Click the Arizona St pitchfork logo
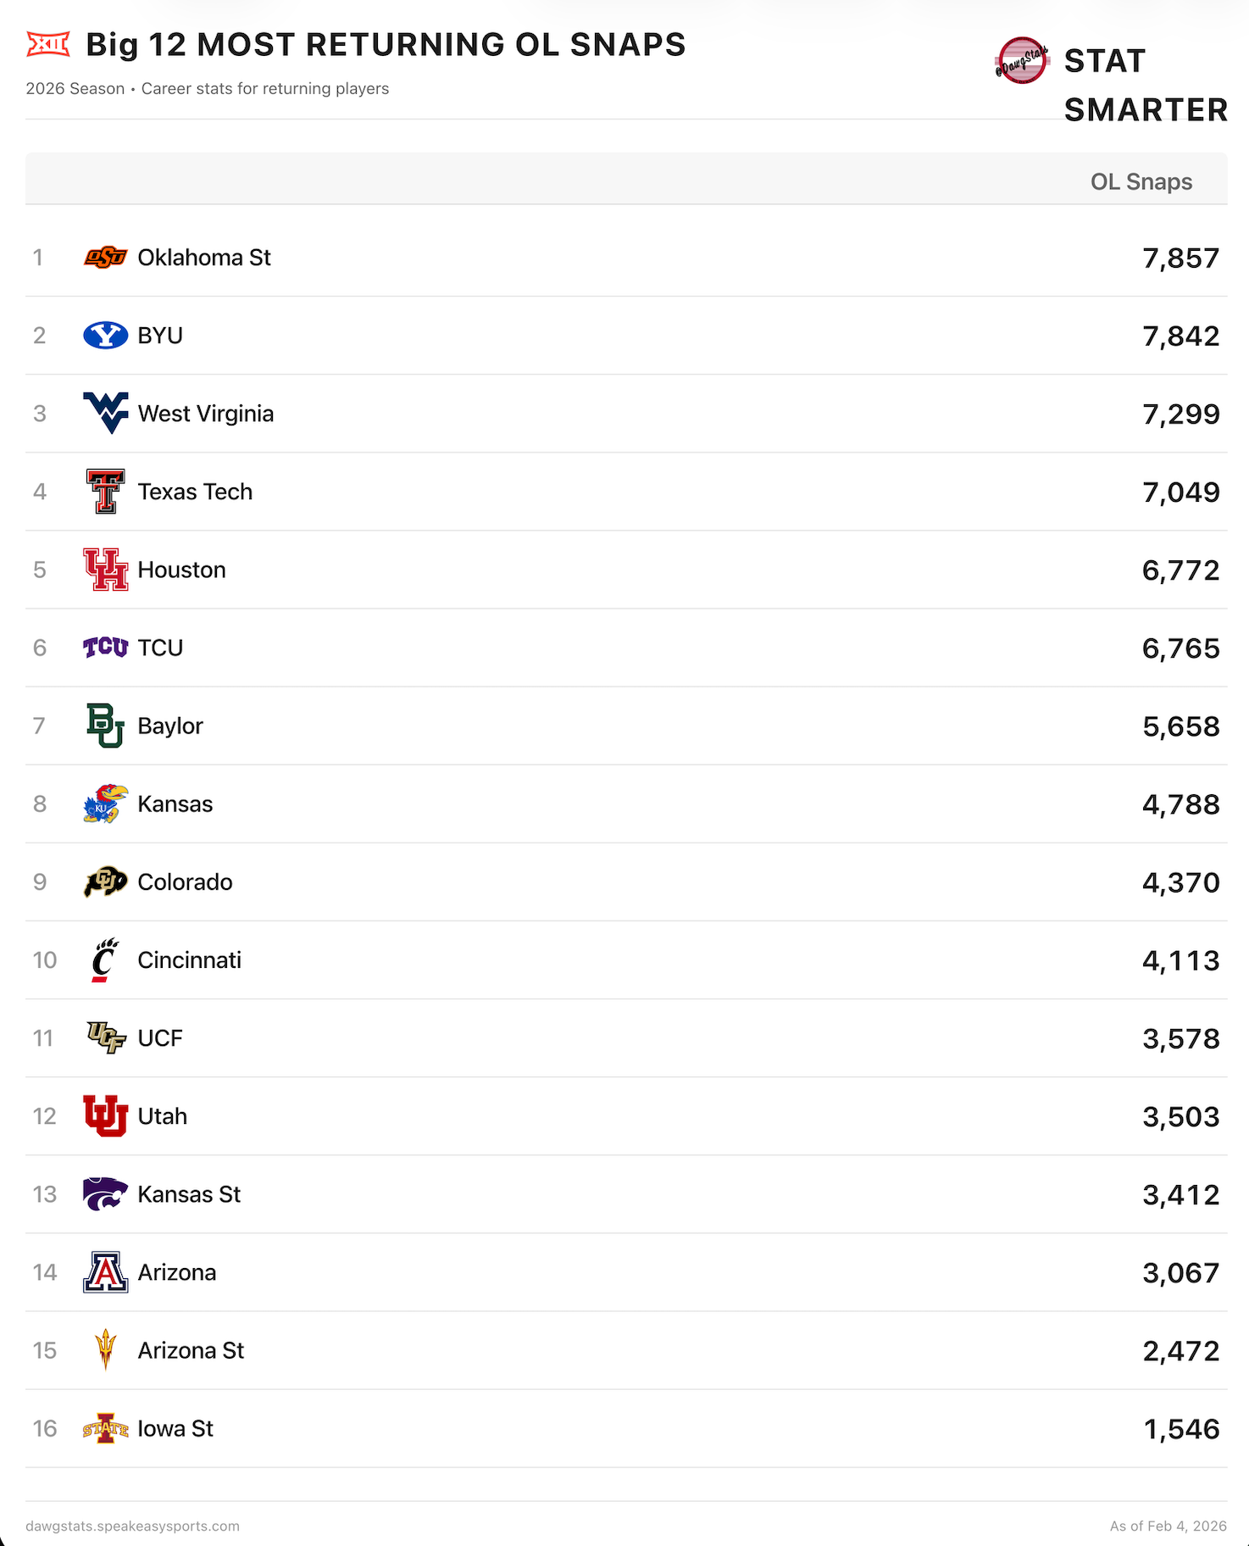This screenshot has height=1546, width=1249. [x=105, y=1350]
